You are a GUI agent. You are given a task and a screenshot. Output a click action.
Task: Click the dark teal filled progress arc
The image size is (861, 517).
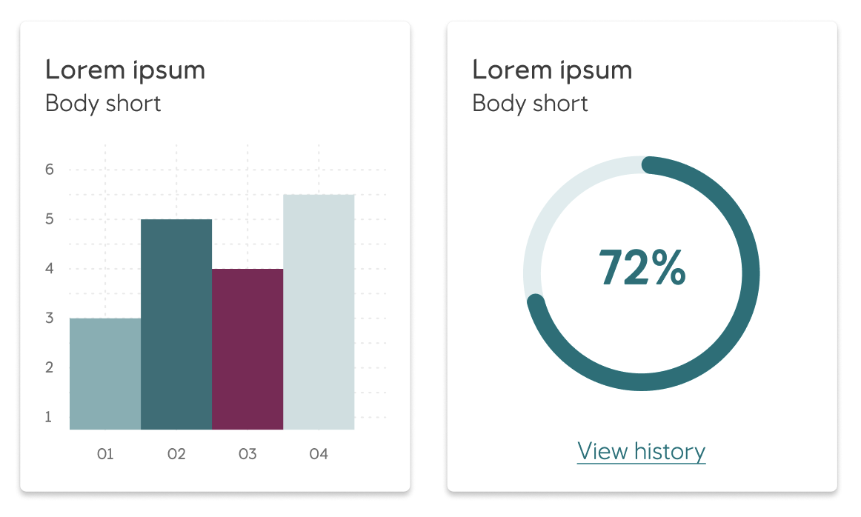click(x=751, y=274)
